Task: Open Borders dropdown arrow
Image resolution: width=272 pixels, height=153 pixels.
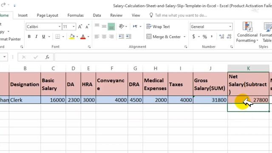Action: click(63, 37)
